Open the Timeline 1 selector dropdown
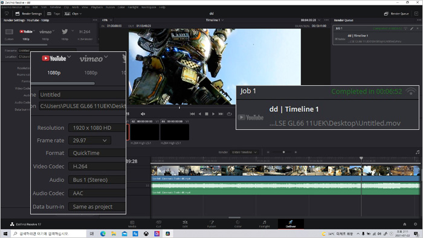Image resolution: width=423 pixels, height=238 pixels. 215,20
